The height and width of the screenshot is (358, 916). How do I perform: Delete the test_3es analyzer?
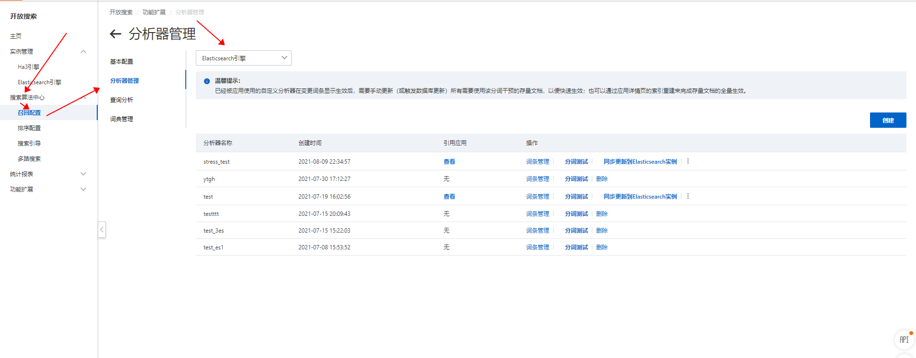point(602,231)
